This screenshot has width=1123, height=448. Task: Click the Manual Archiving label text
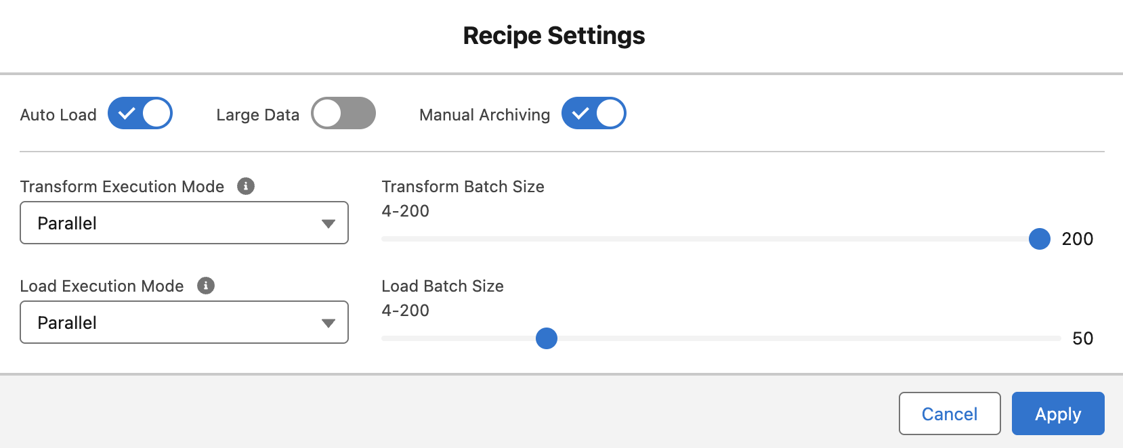click(x=484, y=115)
